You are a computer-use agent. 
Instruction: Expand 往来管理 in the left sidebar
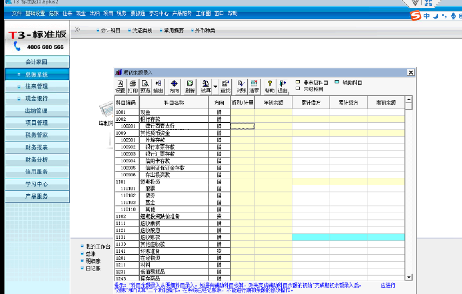pyautogui.click(x=37, y=86)
